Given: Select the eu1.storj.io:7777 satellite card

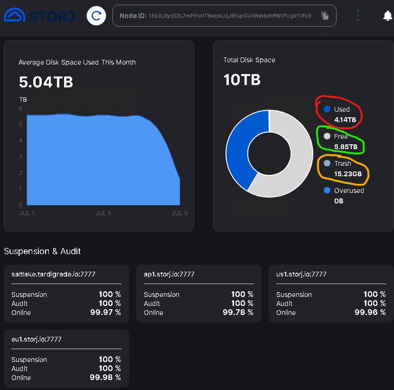Looking at the screenshot, I should click(x=66, y=359).
